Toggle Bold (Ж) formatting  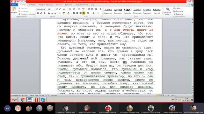(38, 13)
